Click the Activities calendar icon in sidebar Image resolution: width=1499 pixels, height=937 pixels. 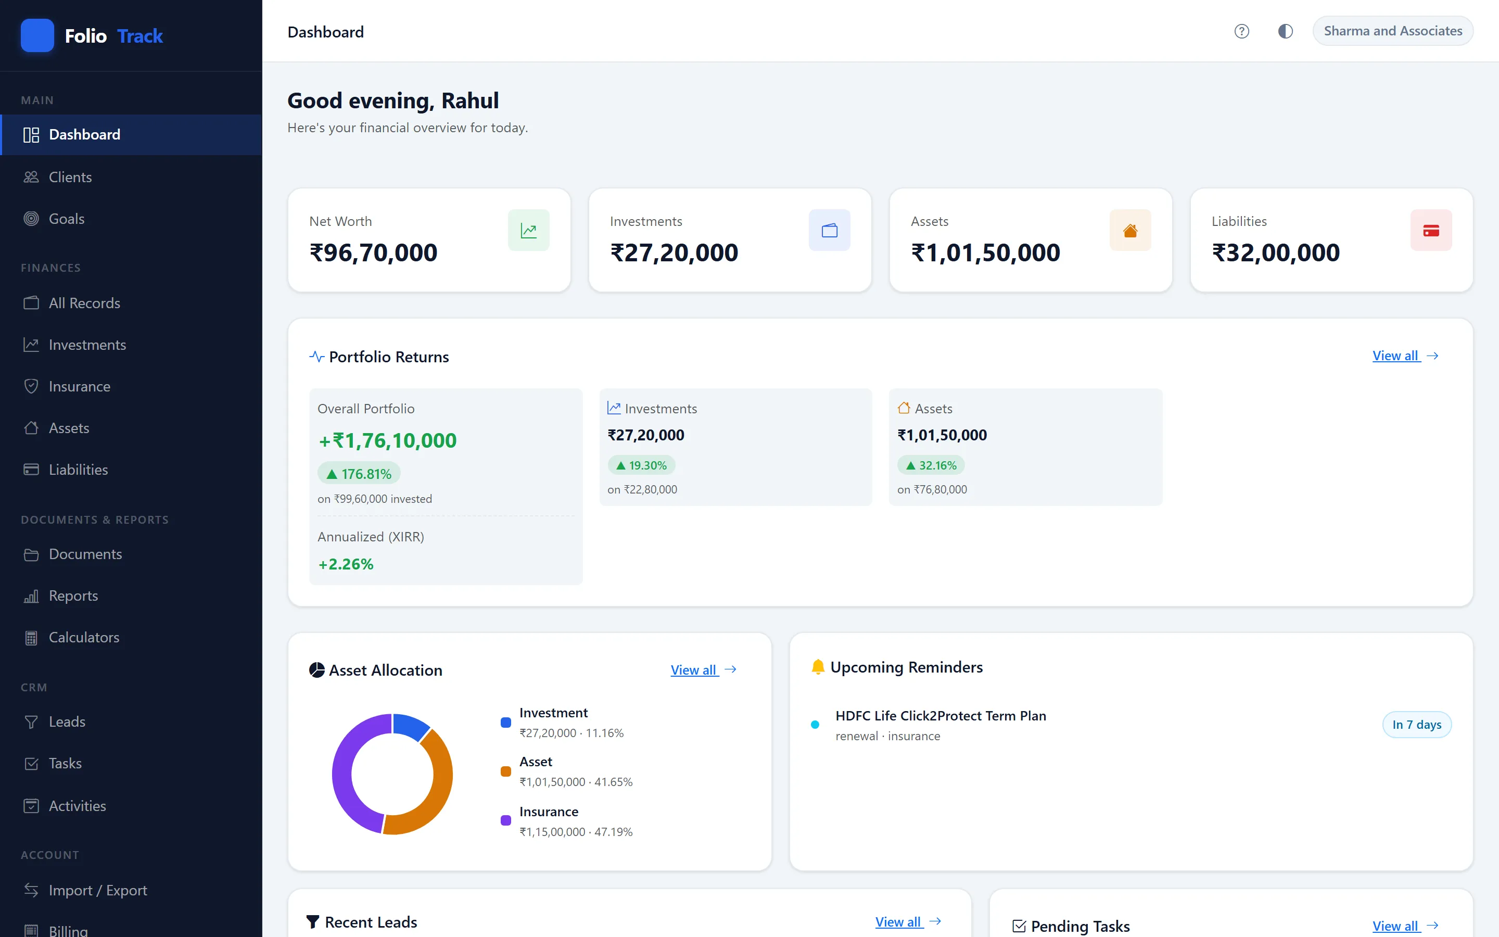(31, 806)
